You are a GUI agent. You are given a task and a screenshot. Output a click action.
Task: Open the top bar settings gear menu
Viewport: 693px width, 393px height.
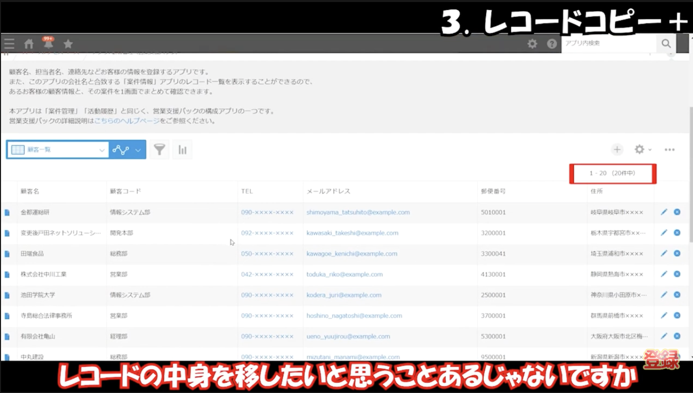coord(531,44)
